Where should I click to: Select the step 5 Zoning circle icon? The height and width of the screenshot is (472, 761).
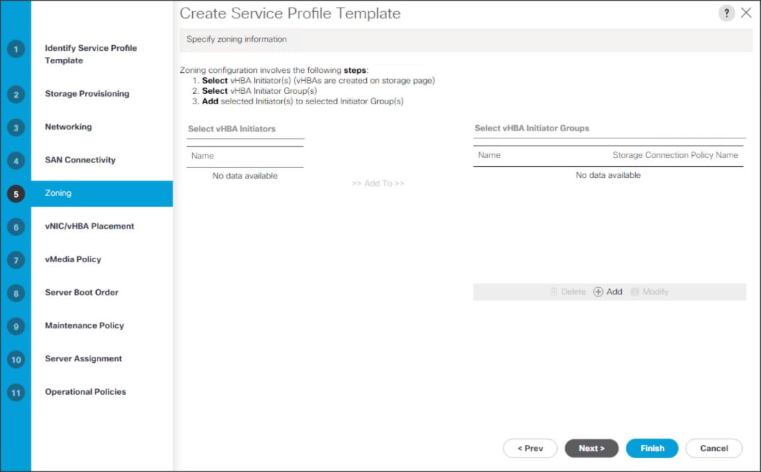pyautogui.click(x=15, y=193)
